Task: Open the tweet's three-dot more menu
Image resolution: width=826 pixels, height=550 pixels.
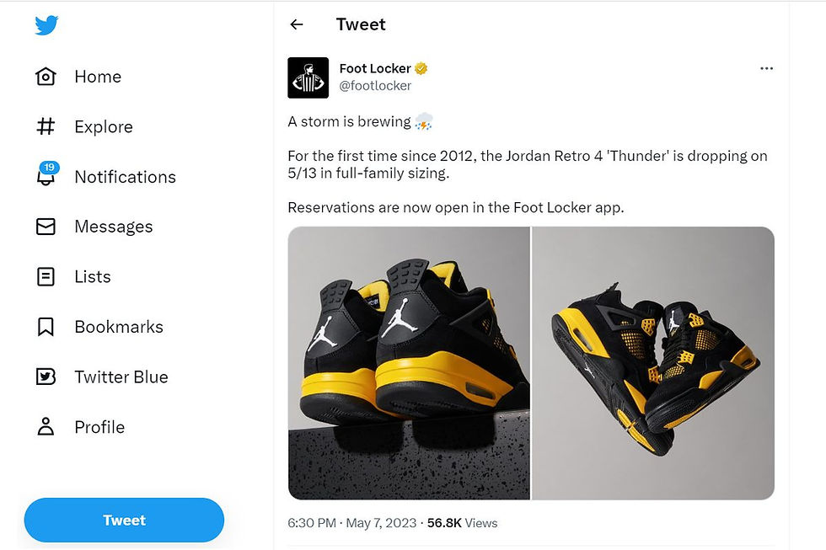Action: [x=766, y=69]
